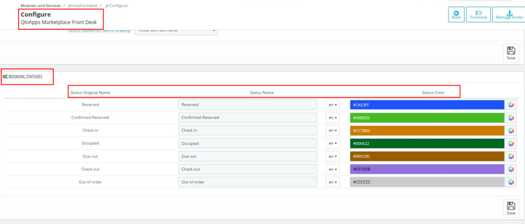Open color picker icon for Due out status
This screenshot has width=525, height=224.
[511, 156]
